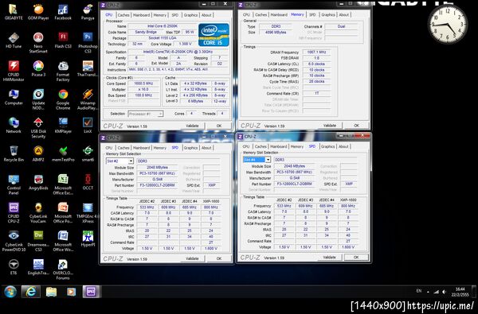Select the LinX desktop icon
Image resolution: width=478 pixels, height=314 pixels.
pos(88,126)
